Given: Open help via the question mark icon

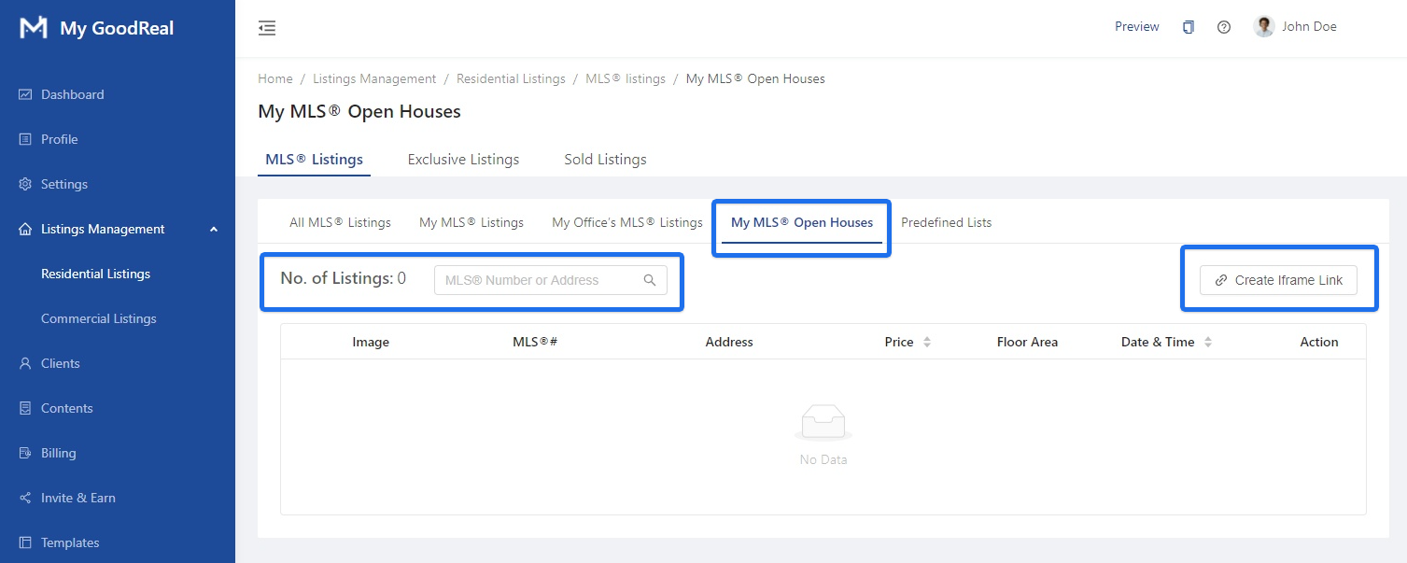Looking at the screenshot, I should [x=1223, y=27].
